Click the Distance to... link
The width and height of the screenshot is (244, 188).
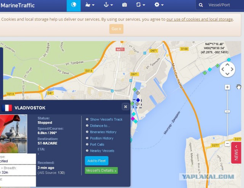click(100, 126)
